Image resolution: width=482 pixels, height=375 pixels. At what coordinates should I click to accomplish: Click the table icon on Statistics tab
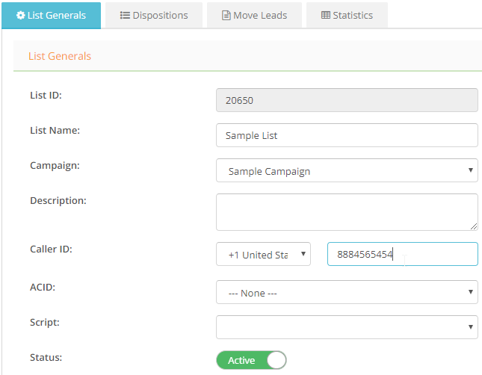326,15
